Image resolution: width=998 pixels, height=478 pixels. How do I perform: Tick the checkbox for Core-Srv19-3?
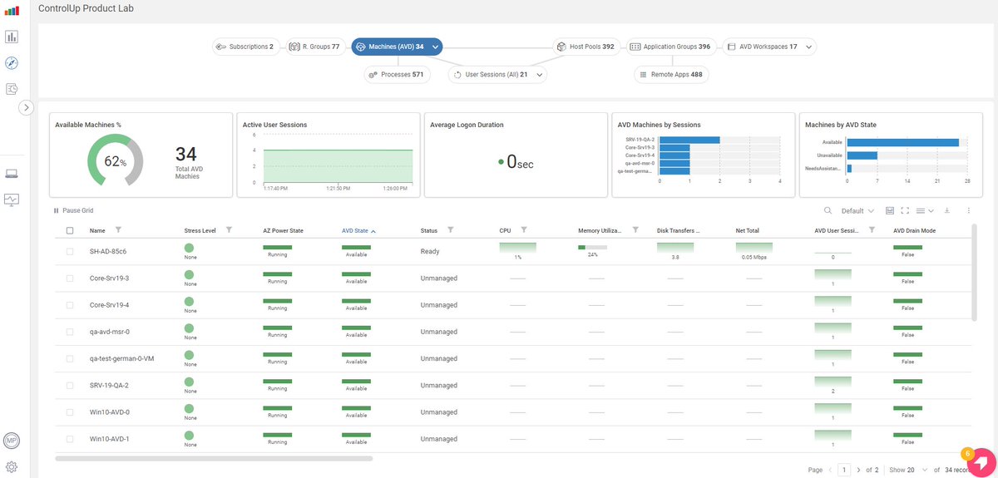pyautogui.click(x=70, y=278)
